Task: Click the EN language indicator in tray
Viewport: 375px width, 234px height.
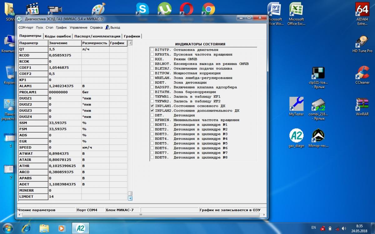Action: click(x=313, y=227)
